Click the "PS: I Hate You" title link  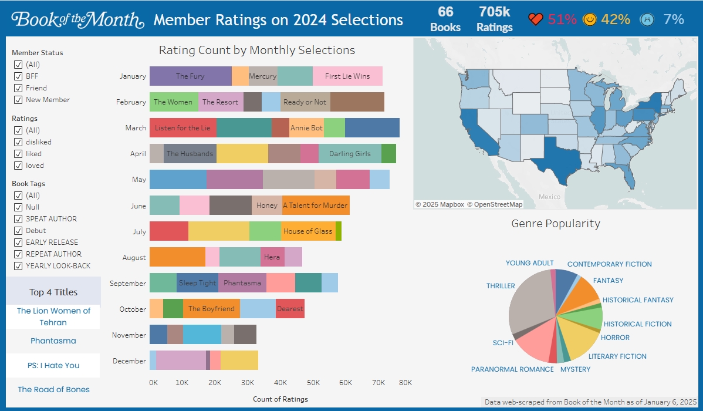coord(54,365)
